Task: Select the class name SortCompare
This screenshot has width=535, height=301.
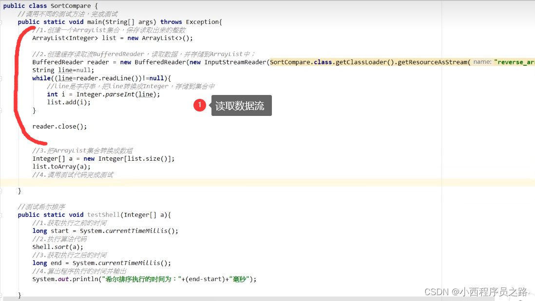Action: 70,5
